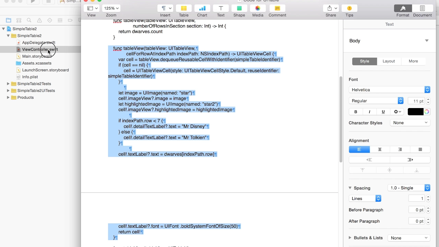Open the Lines spacing type dropdown

point(365,199)
